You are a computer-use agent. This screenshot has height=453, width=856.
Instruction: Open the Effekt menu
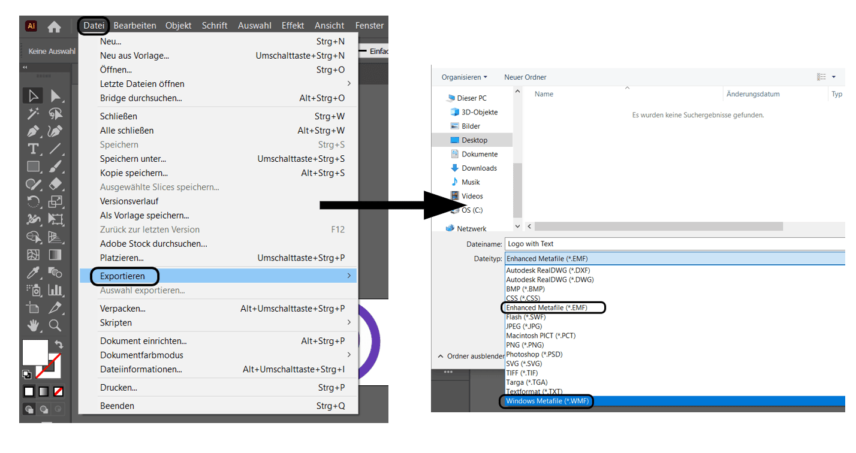tap(293, 25)
